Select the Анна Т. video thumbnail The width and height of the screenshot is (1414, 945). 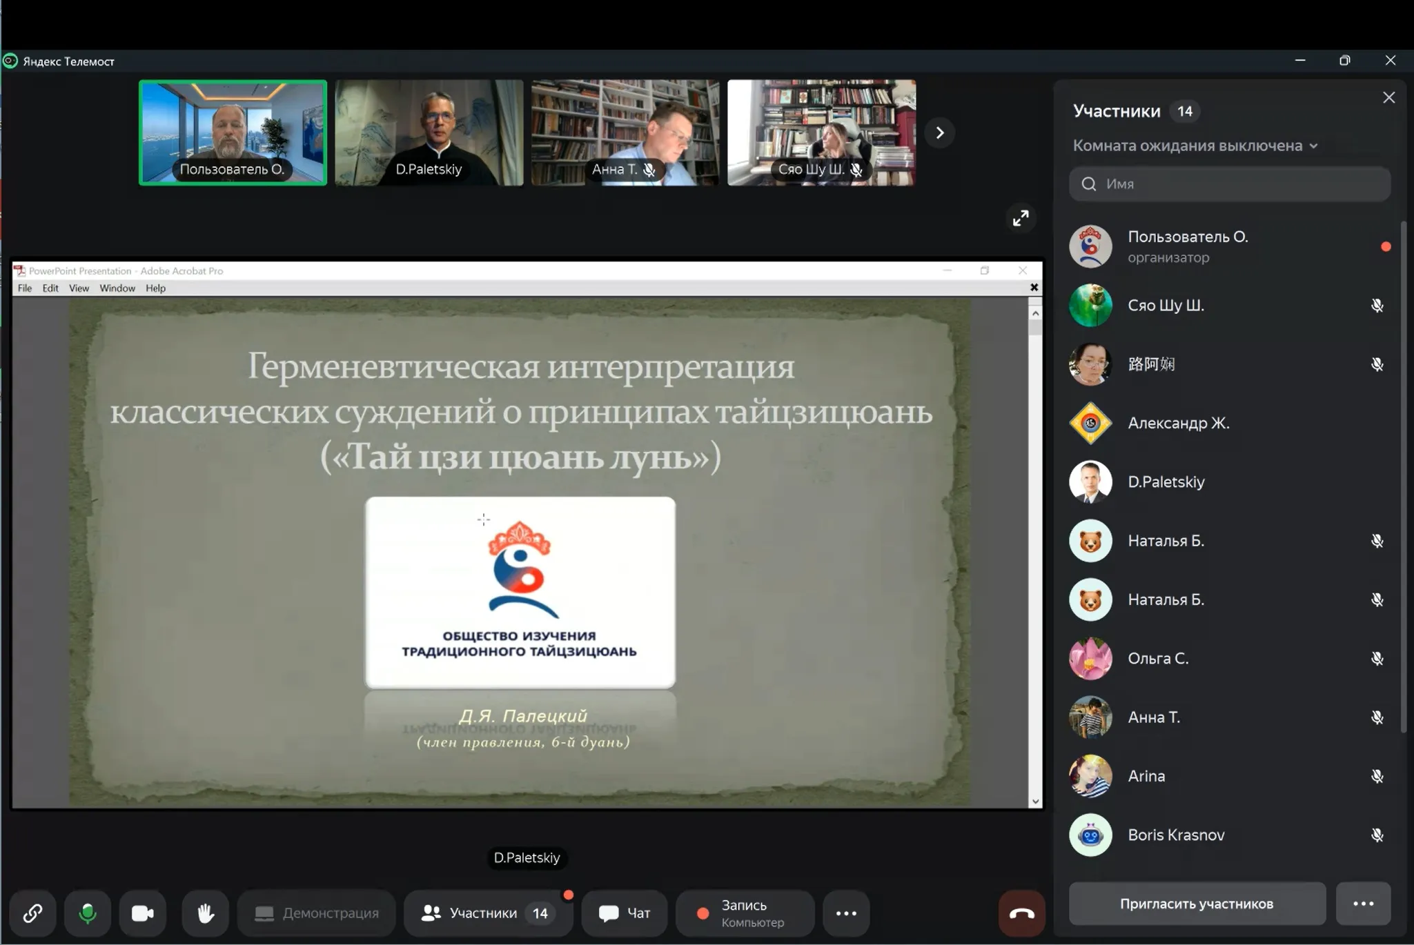coord(625,132)
